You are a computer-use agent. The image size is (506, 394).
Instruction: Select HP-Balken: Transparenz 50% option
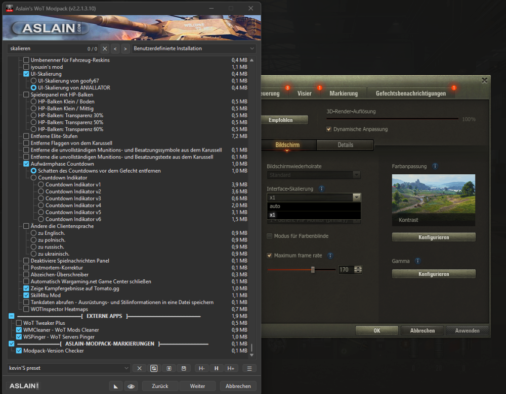33,122
